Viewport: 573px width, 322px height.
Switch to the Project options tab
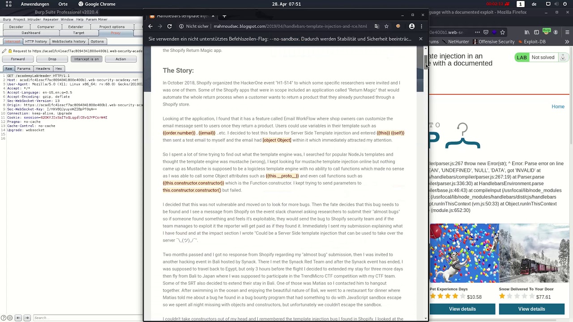click(112, 27)
